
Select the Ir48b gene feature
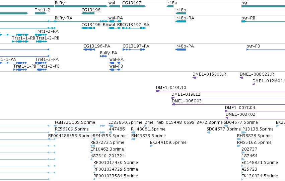click(181, 13)
